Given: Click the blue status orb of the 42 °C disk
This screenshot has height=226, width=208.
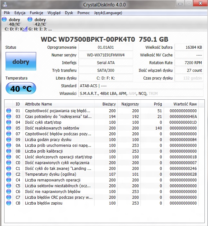Looking at the screenshot, I should [30, 19].
